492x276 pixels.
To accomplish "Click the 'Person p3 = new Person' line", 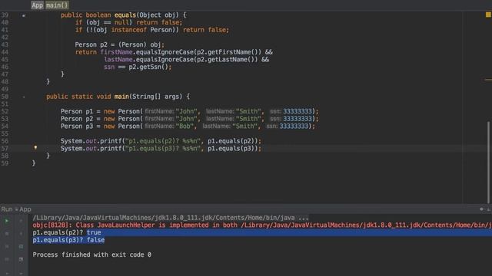I will [x=188, y=126].
